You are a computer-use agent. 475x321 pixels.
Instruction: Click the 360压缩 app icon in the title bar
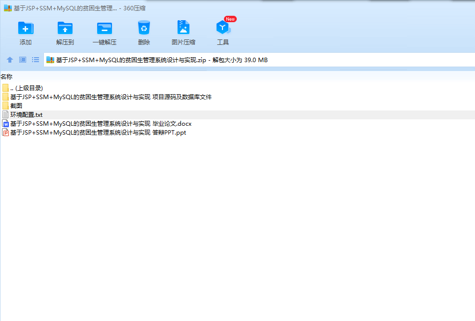coord(8,8)
